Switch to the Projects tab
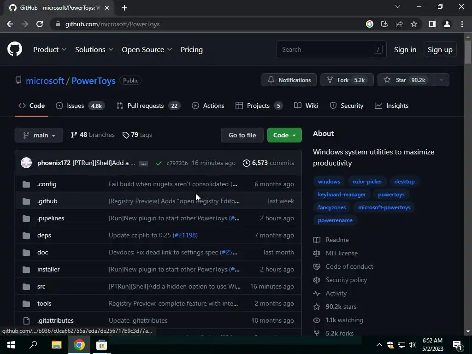Image resolution: width=472 pixels, height=354 pixels. [259, 106]
